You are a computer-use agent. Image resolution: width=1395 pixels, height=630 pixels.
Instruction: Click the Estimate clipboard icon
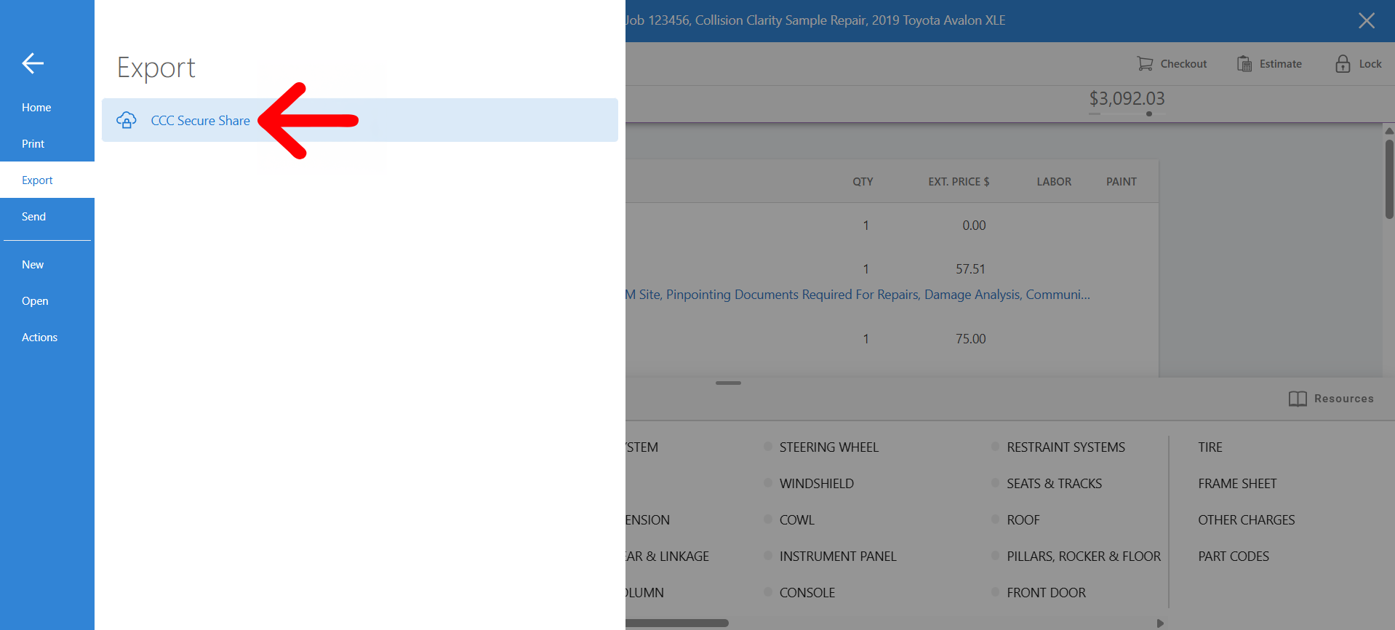coord(1244,64)
